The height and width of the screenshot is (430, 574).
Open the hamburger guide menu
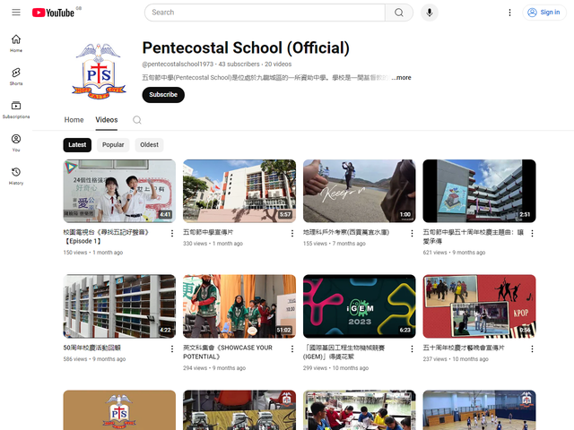tap(16, 13)
